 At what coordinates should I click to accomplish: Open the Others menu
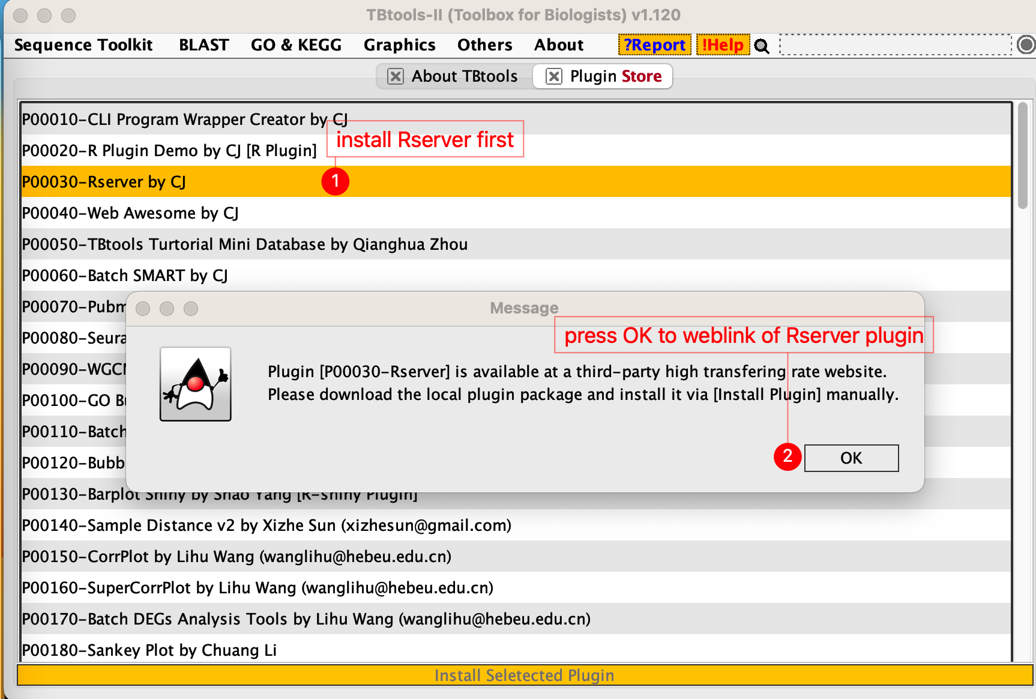pos(485,45)
